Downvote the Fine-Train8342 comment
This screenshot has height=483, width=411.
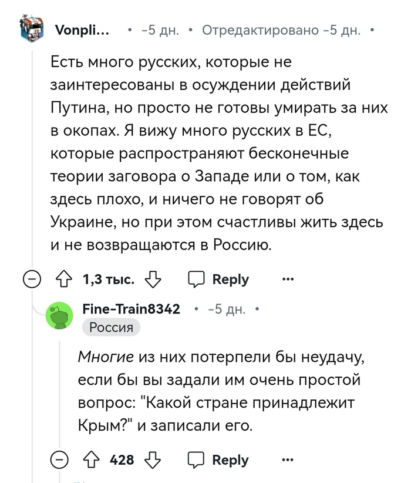pyautogui.click(x=153, y=459)
